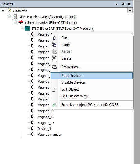Select the Untitled2 tree item
The height and width of the screenshot is (164, 140).
(x=20, y=11)
